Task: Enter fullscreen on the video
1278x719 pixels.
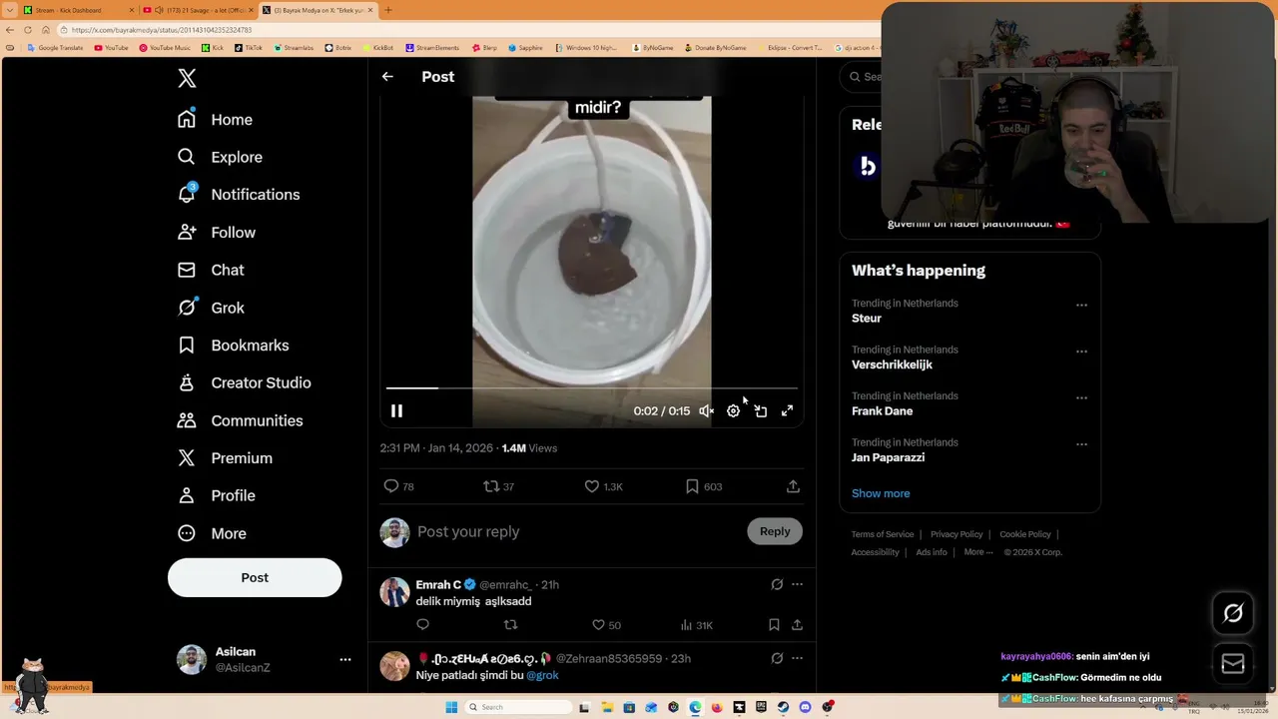Action: pos(787,410)
